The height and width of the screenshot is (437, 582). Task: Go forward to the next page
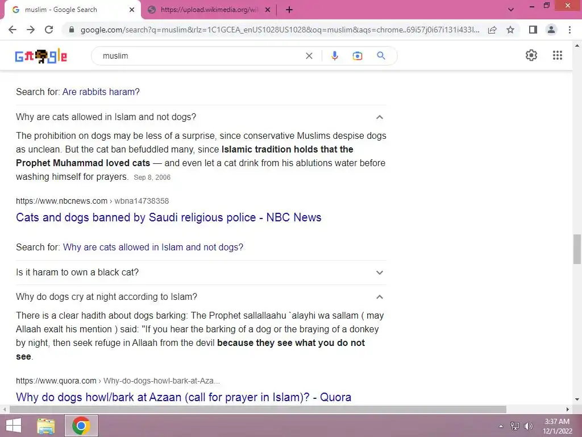31,30
